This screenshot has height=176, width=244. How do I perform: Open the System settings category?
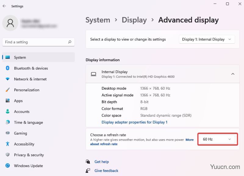point(38,57)
